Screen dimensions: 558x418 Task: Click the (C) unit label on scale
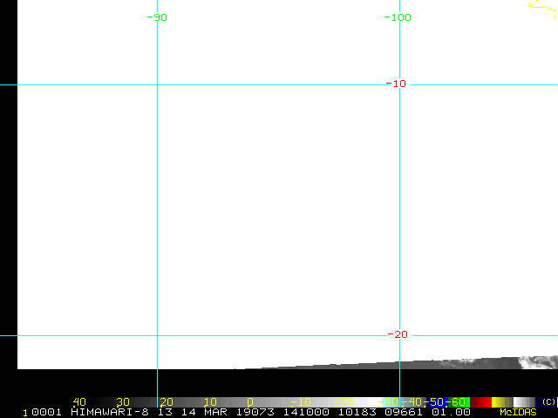pyautogui.click(x=548, y=401)
